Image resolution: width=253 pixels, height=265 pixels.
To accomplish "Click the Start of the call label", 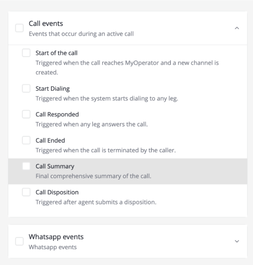I will (x=57, y=53).
